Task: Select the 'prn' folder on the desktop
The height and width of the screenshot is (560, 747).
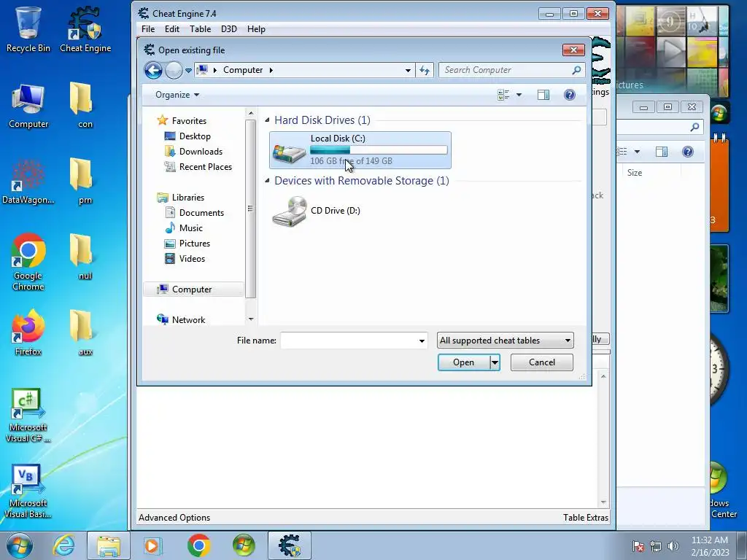Action: click(85, 182)
